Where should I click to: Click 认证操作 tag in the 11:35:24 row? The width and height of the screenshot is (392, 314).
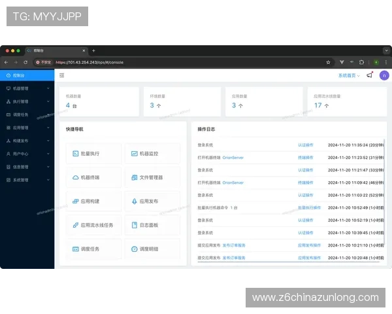point(306,145)
